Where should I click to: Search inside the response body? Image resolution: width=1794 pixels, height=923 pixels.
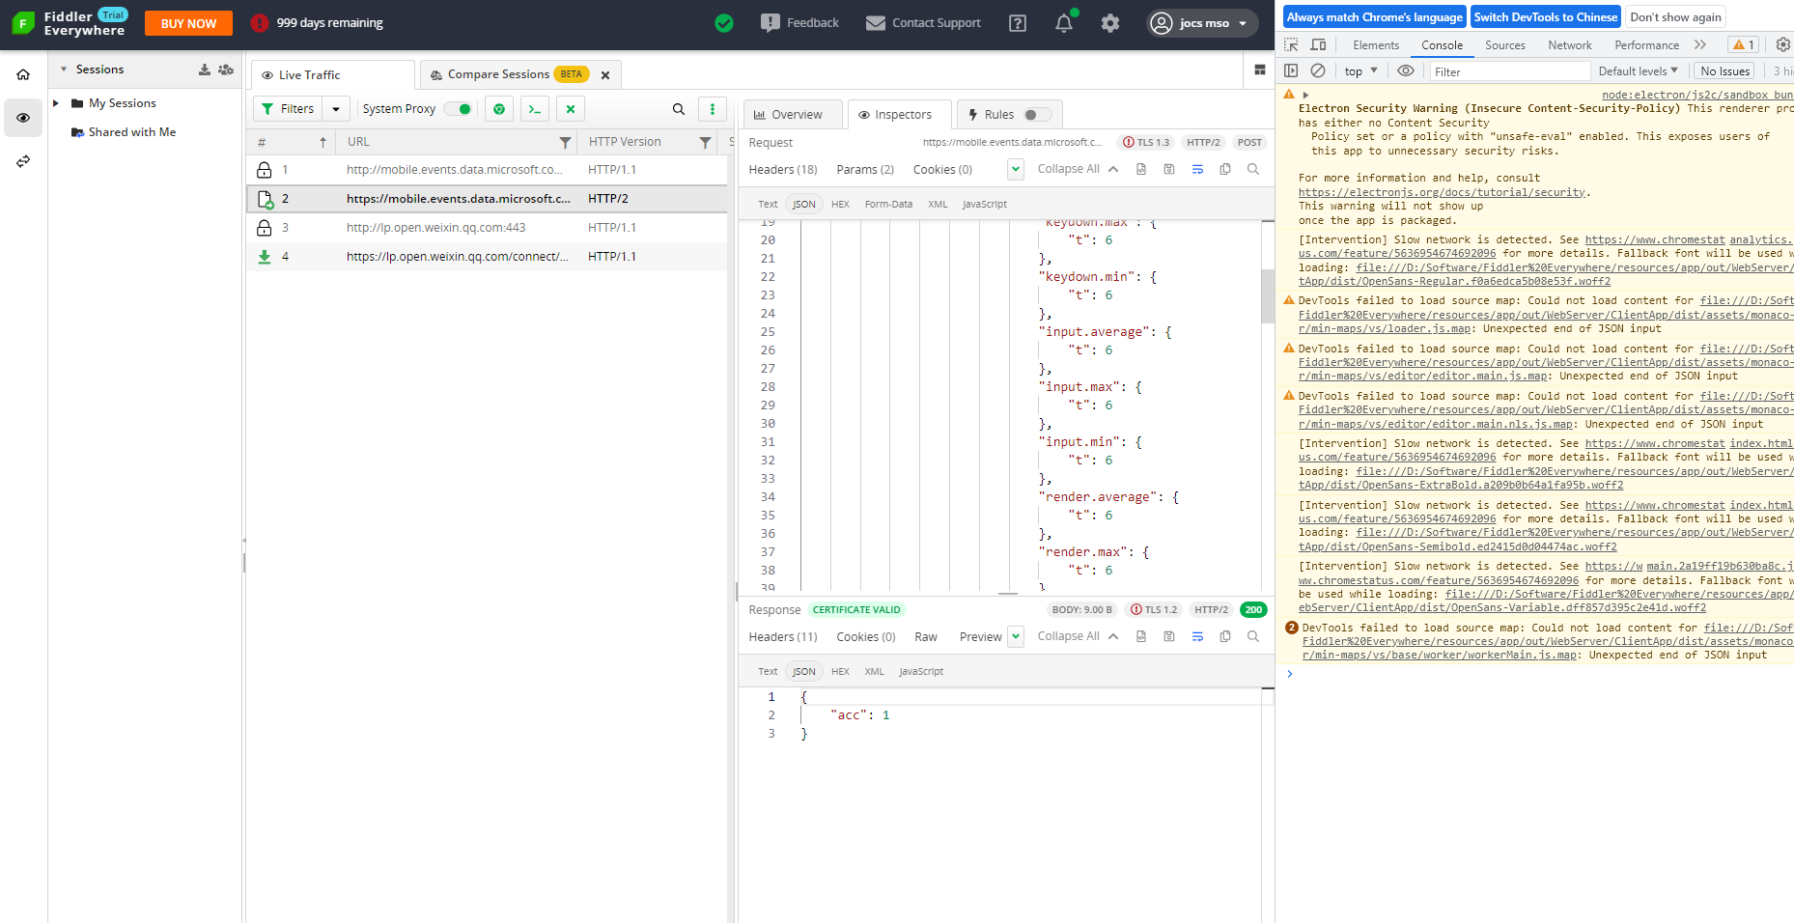click(x=1253, y=636)
